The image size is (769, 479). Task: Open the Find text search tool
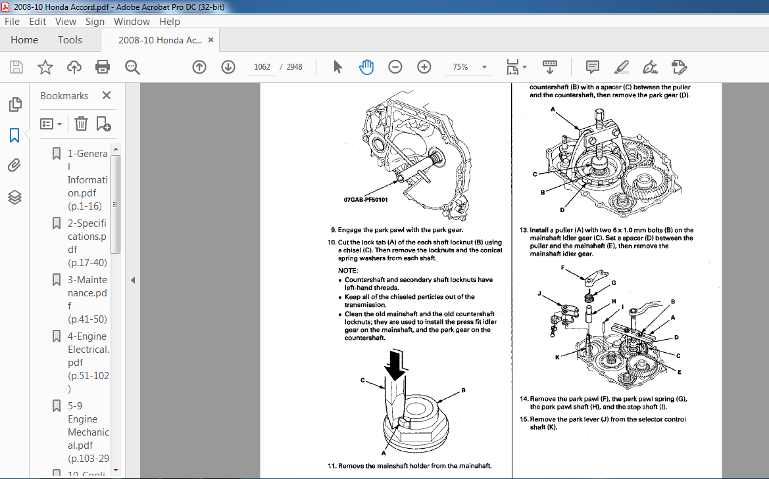pyautogui.click(x=132, y=67)
